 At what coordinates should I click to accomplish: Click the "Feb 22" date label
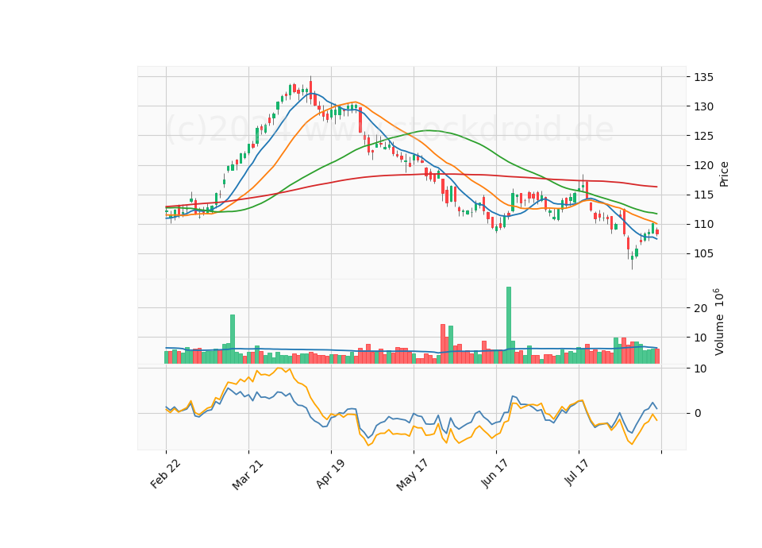click(166, 473)
